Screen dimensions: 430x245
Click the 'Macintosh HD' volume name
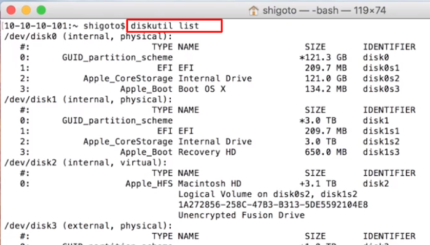[209, 183]
